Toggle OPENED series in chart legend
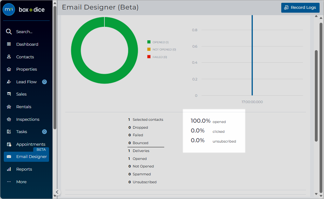 click(x=158, y=42)
